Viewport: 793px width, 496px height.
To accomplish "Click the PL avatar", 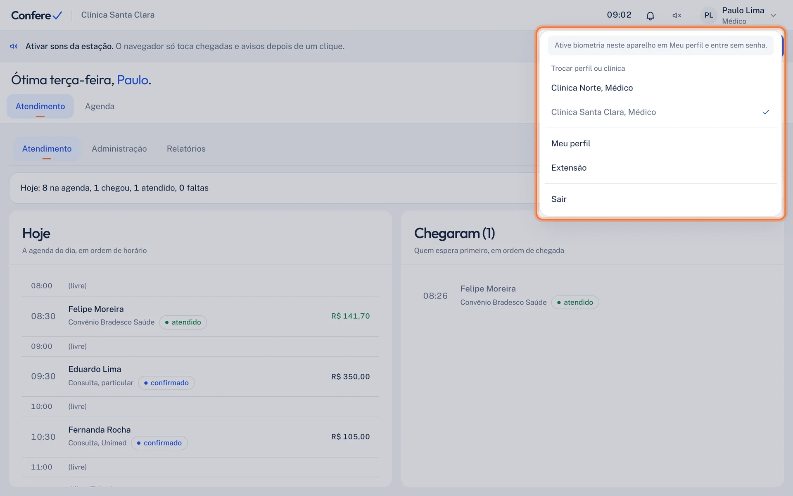I will [x=709, y=15].
